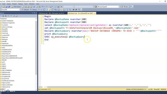This screenshot has height=94, width=167.
Task: Select the Medicine database node
Action: [5, 37]
